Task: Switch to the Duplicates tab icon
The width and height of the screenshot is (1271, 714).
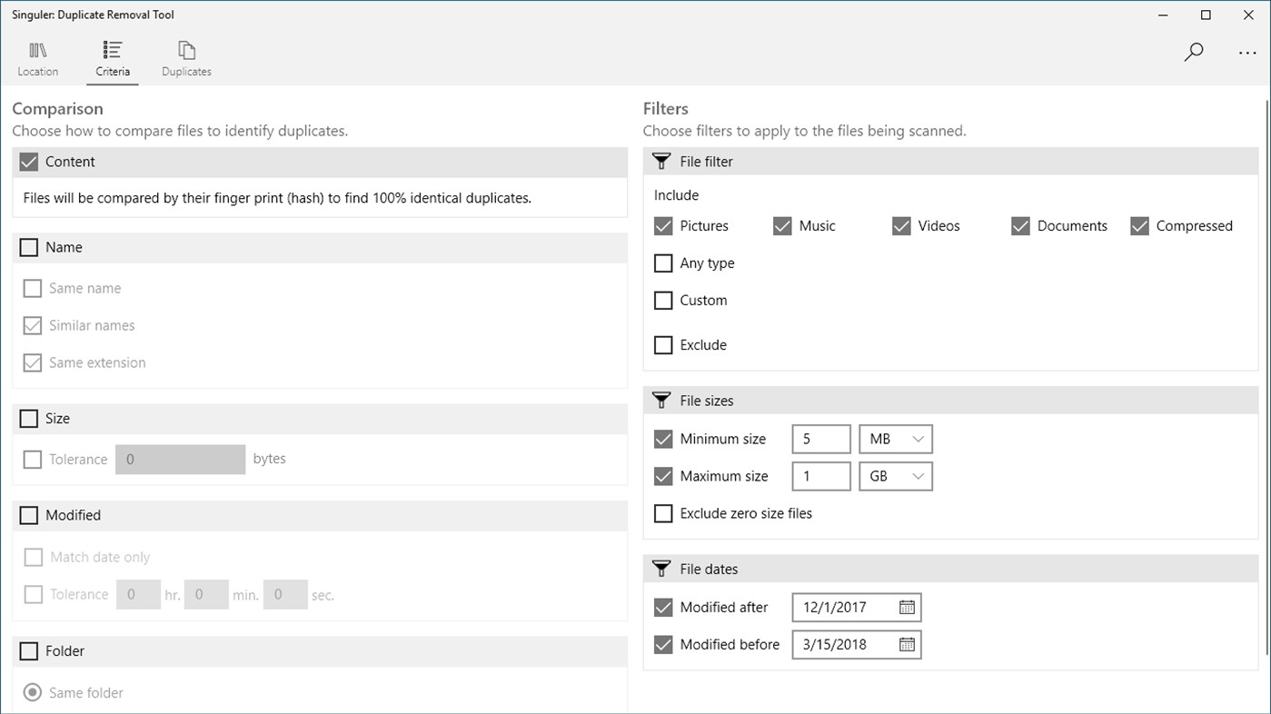Action: [x=186, y=50]
